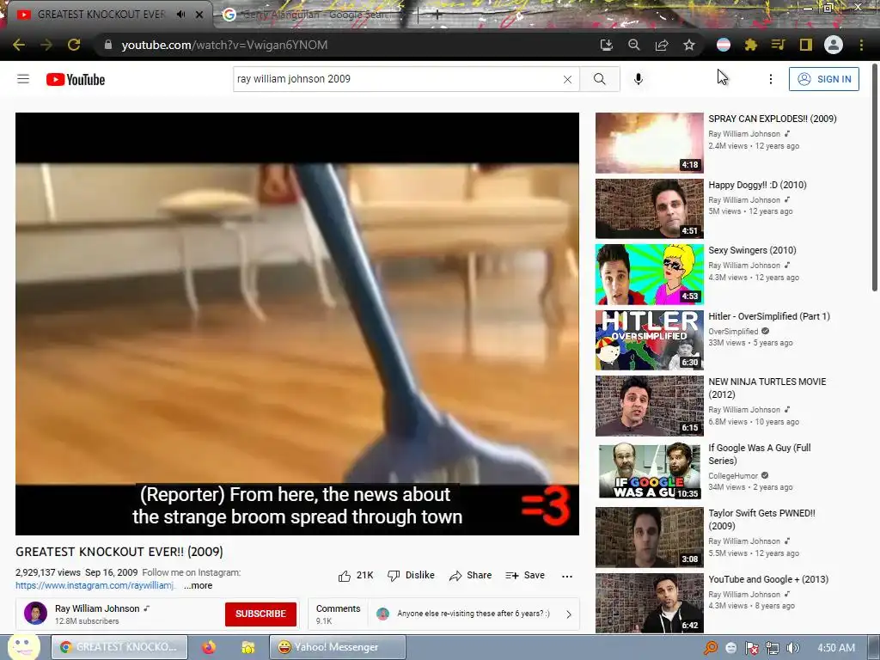880x660 pixels.
Task: Open the media control playlist icon
Action: pyautogui.click(x=778, y=45)
